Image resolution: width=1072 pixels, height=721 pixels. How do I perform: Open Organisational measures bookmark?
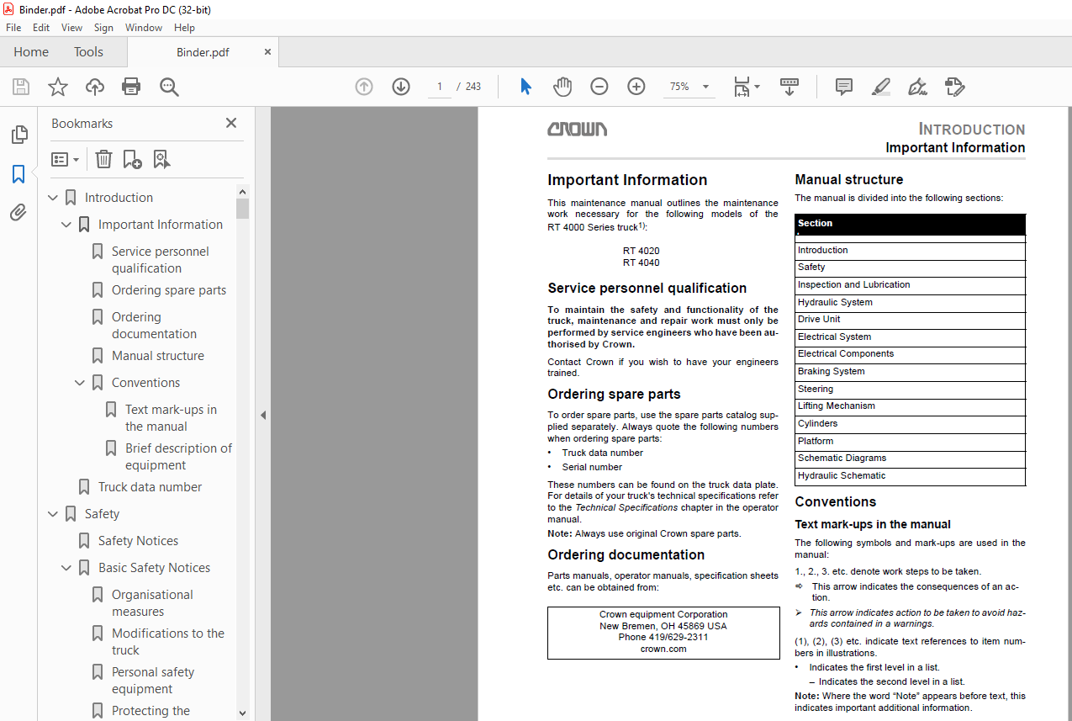152,603
